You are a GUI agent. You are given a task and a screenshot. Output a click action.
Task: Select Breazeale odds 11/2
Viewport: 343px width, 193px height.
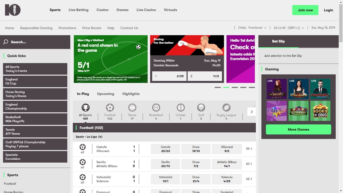coord(205,76)
